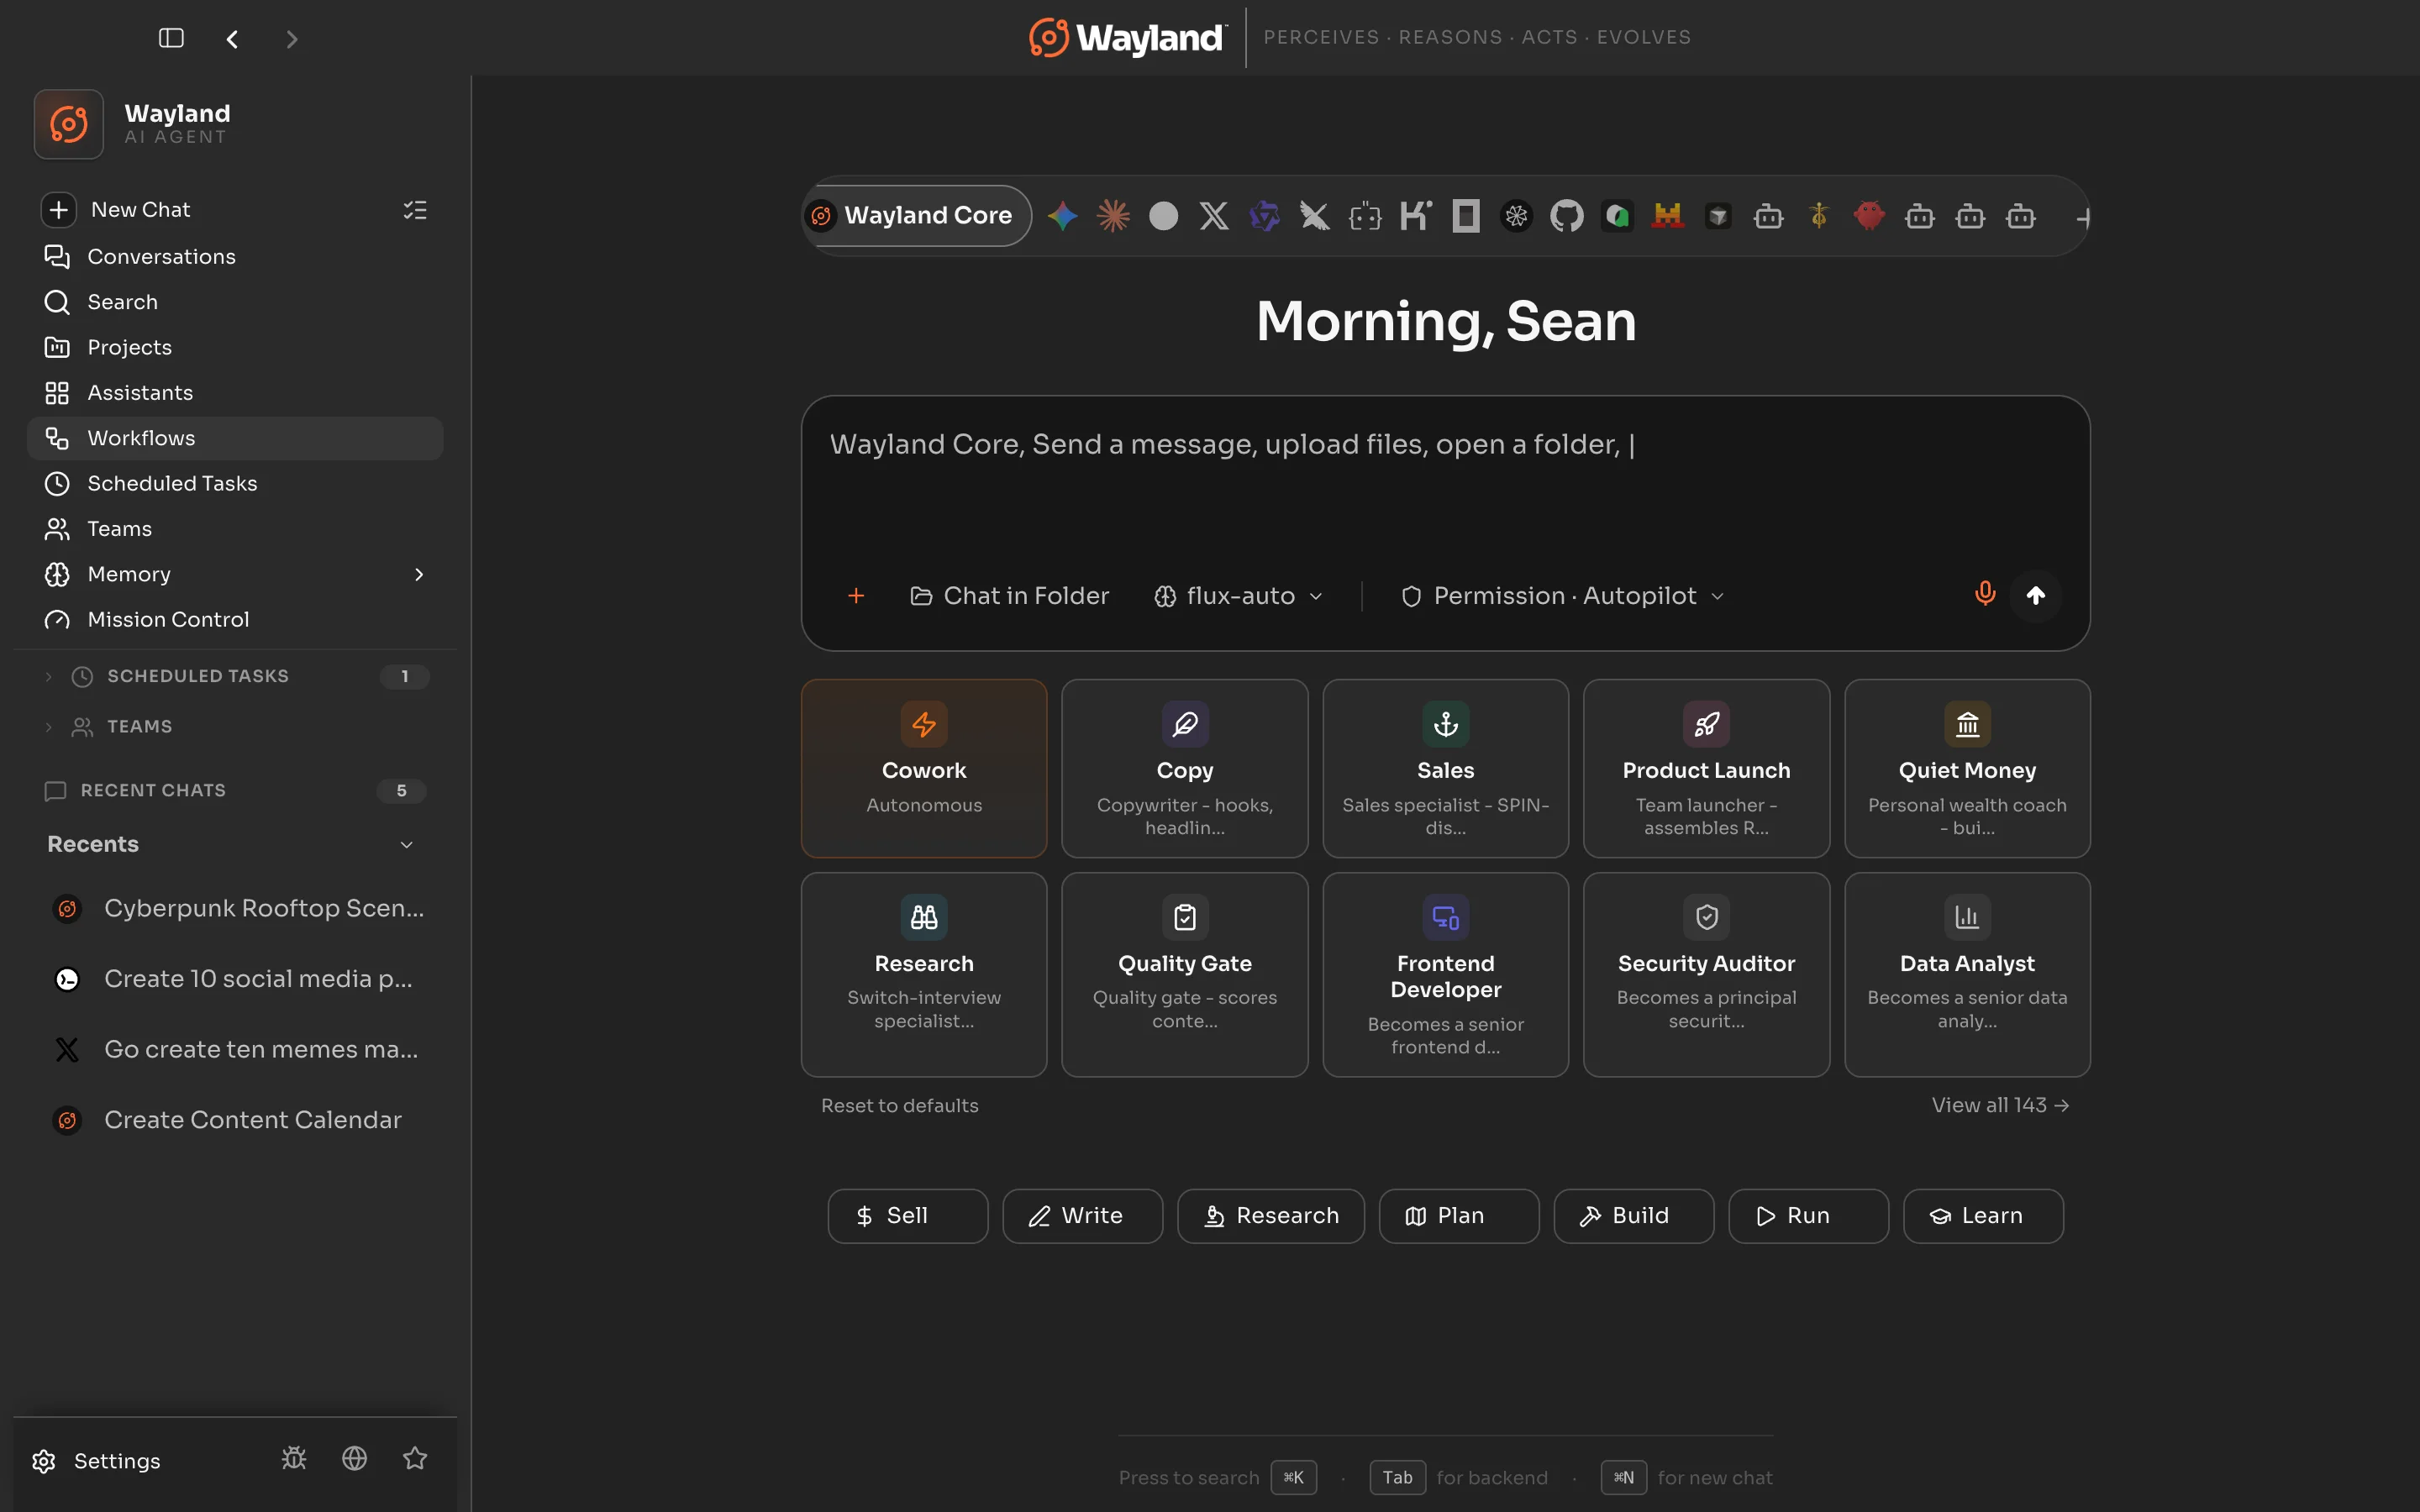The image size is (2420, 1512).
Task: Click the send arrow button
Action: pyautogui.click(x=2036, y=596)
